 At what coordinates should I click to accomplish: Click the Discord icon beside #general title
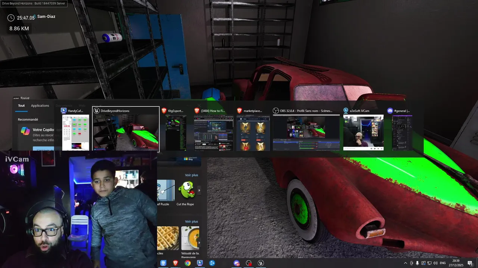[390, 111]
